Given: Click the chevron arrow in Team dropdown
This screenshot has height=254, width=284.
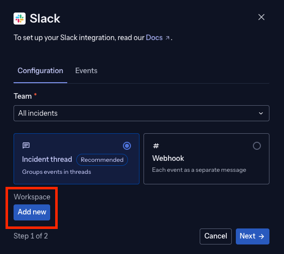Looking at the screenshot, I should click(x=261, y=113).
